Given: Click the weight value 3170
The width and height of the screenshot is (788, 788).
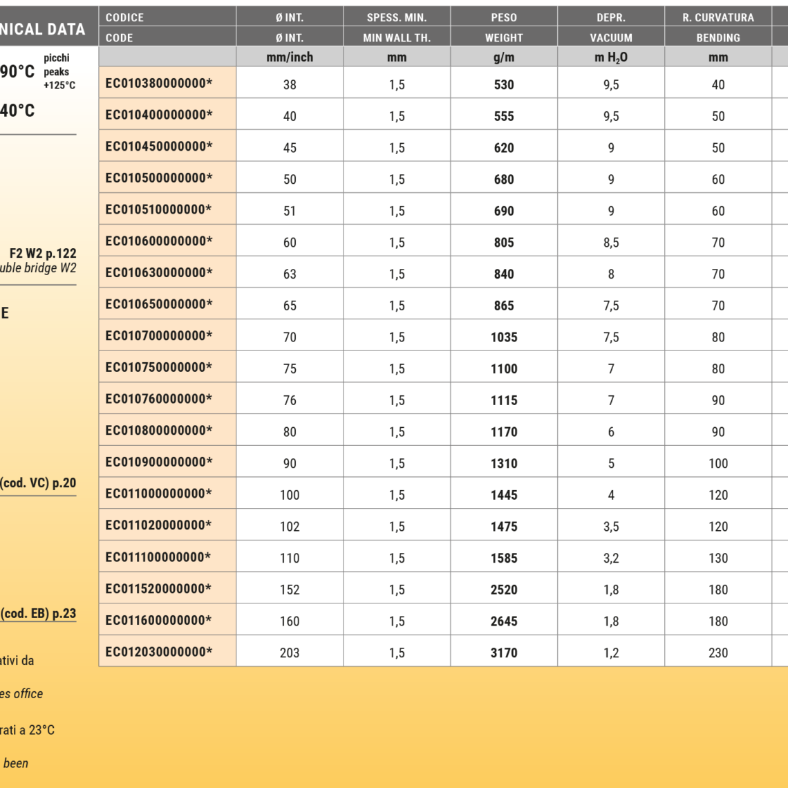Looking at the screenshot, I should pos(504,653).
